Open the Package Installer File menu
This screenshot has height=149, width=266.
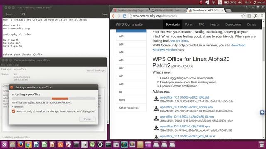point(3,65)
